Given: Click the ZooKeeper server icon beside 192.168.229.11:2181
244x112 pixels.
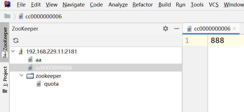Looking at the screenshot, I should click(x=21, y=51).
